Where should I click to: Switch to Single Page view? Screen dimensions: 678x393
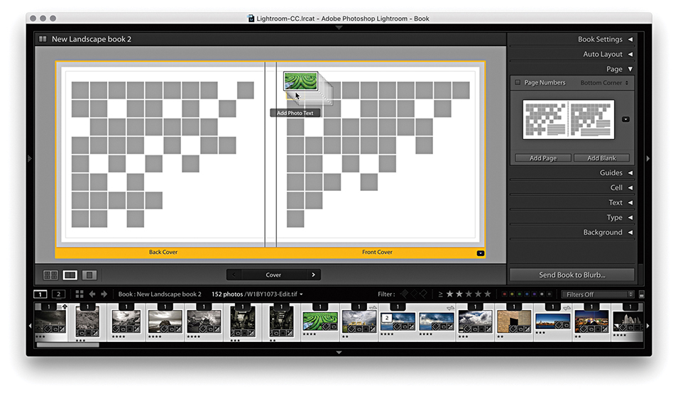[89, 275]
